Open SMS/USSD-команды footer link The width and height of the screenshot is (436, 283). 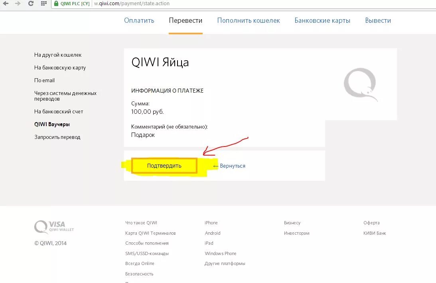point(147,253)
